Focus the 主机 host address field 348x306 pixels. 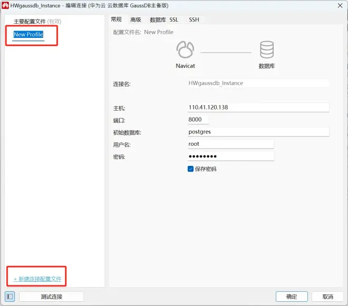pos(258,107)
